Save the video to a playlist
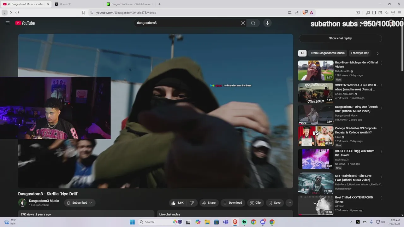404x227 pixels. tap(274, 203)
